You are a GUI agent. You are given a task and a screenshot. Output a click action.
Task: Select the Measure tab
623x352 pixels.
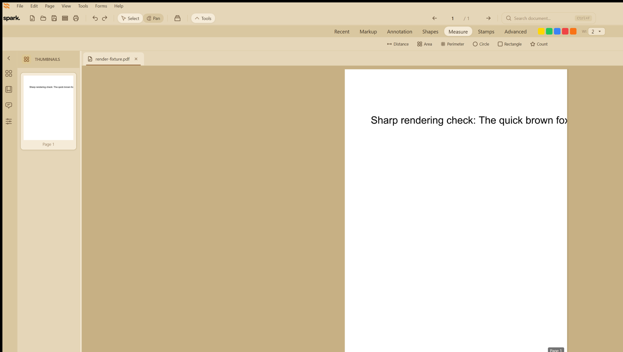458,32
